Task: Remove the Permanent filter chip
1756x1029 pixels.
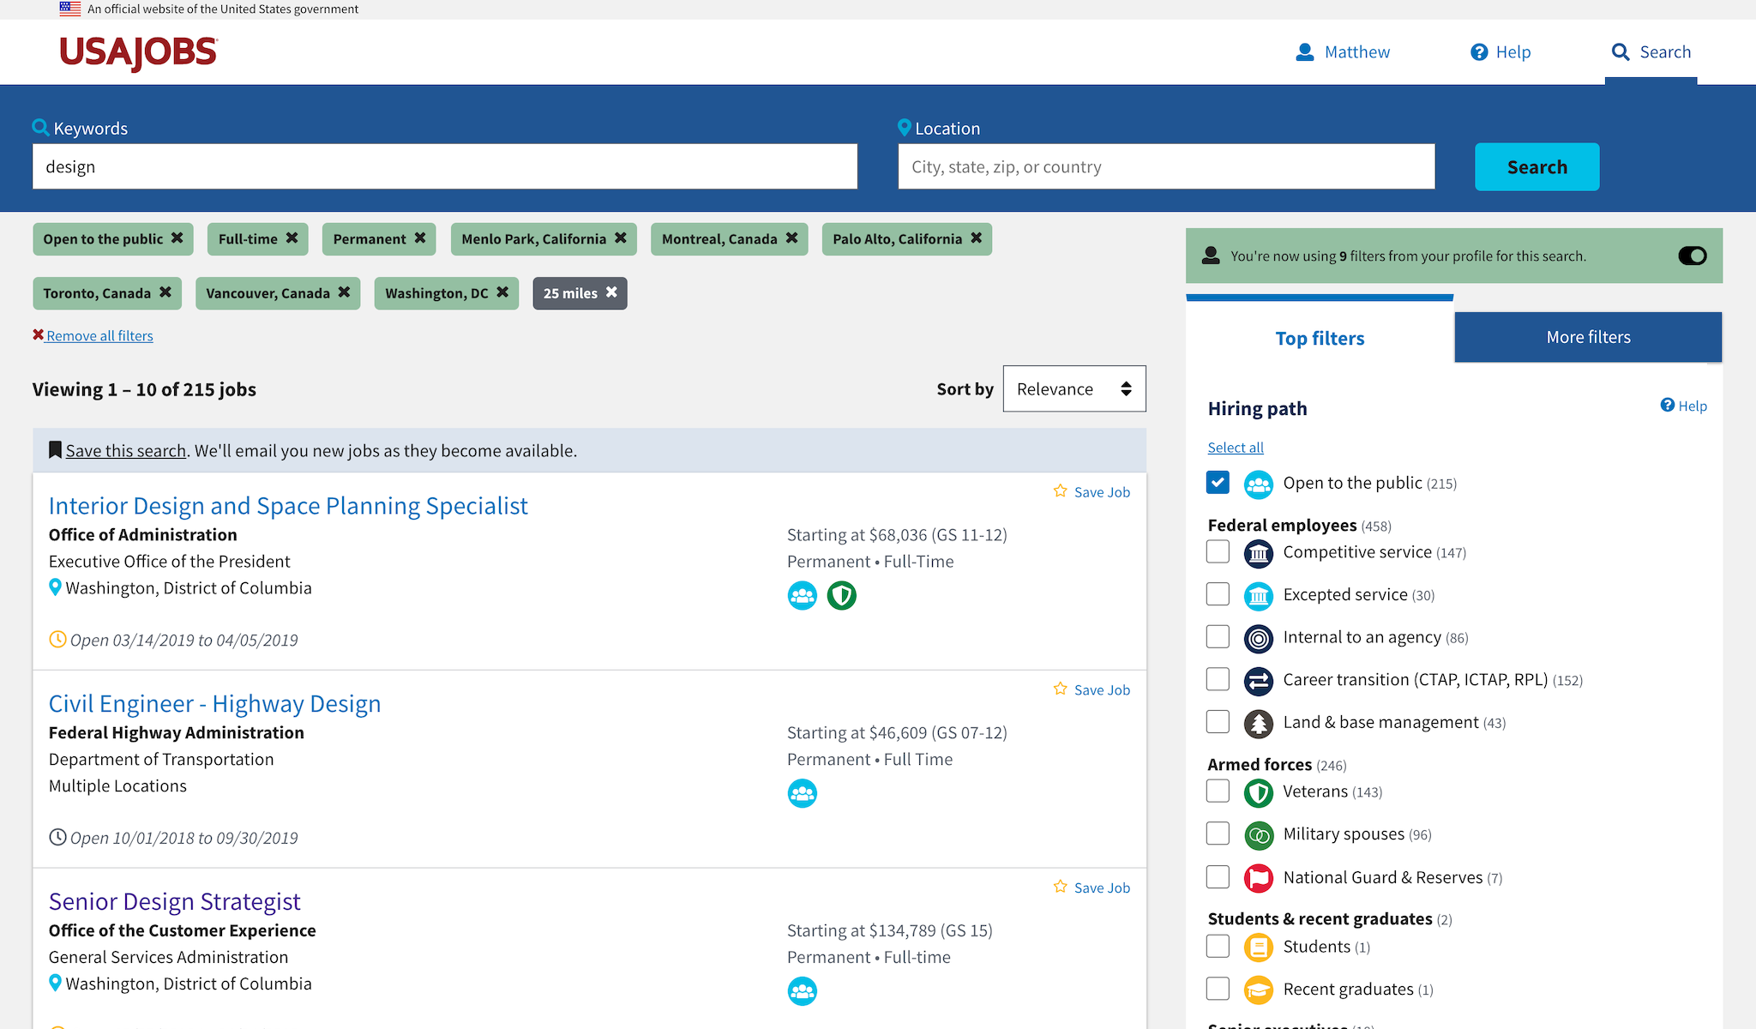Action: [420, 238]
